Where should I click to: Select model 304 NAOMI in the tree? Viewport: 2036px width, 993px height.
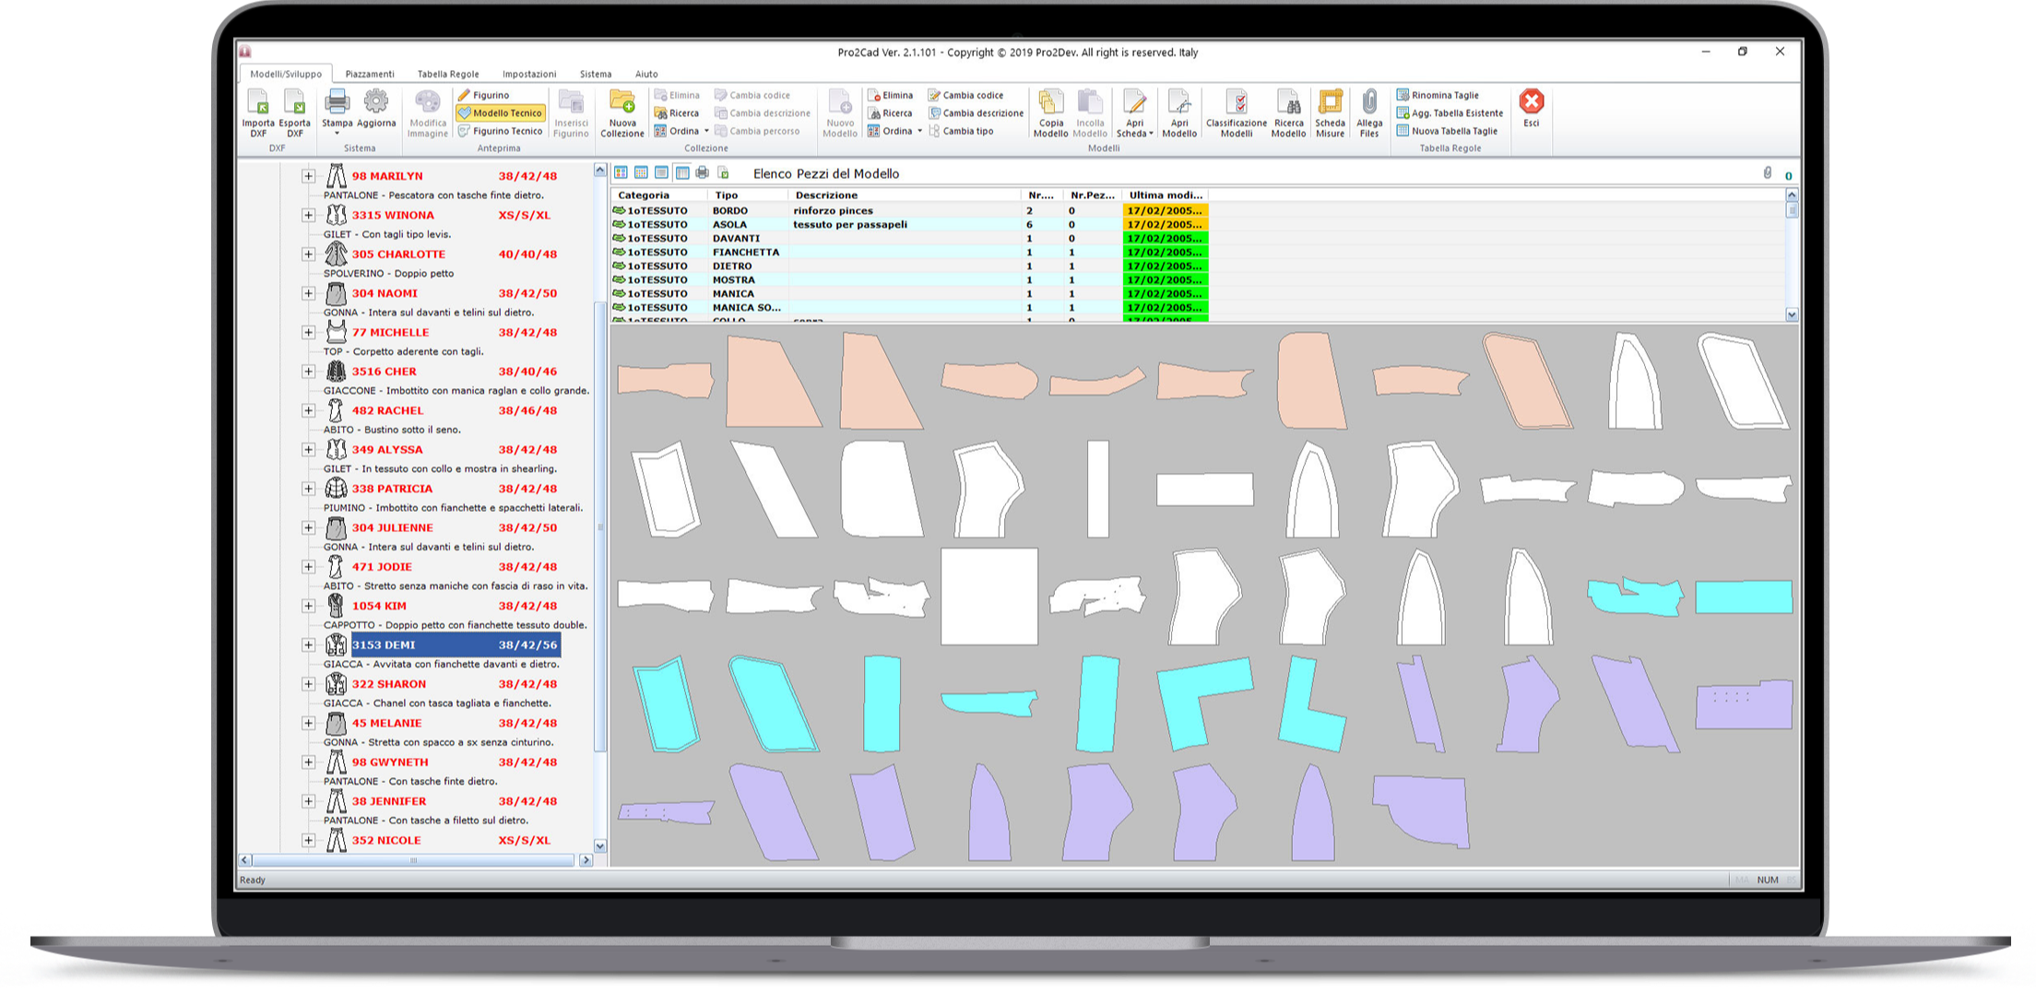tap(385, 293)
